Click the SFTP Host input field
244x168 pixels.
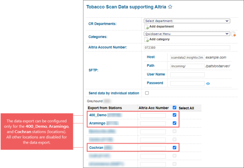click(x=187, y=58)
